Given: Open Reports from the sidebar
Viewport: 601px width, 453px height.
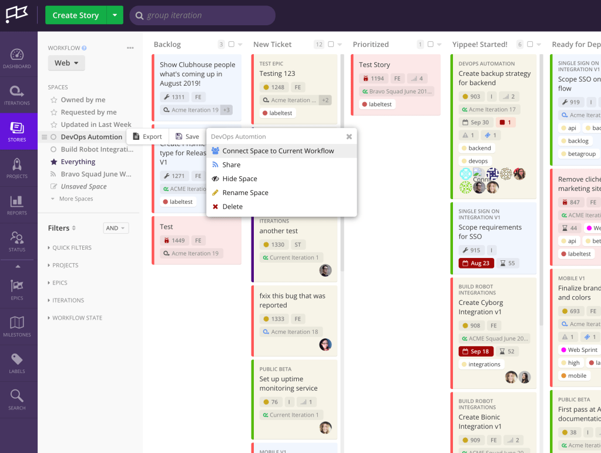Looking at the screenshot, I should click(18, 204).
